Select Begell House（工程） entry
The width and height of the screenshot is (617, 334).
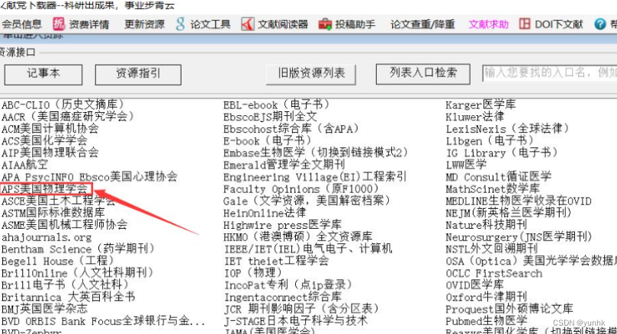[x=57, y=261]
